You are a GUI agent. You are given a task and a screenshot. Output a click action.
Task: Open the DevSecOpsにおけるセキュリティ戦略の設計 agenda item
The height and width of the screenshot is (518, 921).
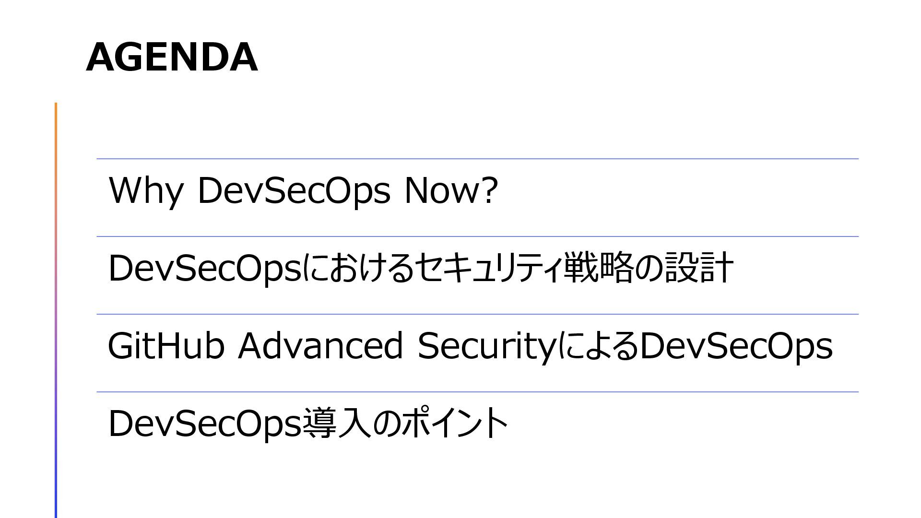coord(421,268)
